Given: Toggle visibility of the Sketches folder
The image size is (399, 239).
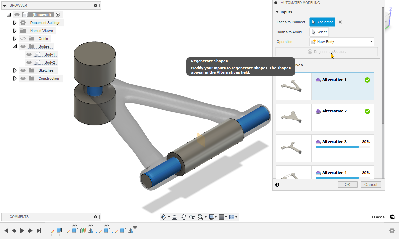Looking at the screenshot, I should pos(23,71).
